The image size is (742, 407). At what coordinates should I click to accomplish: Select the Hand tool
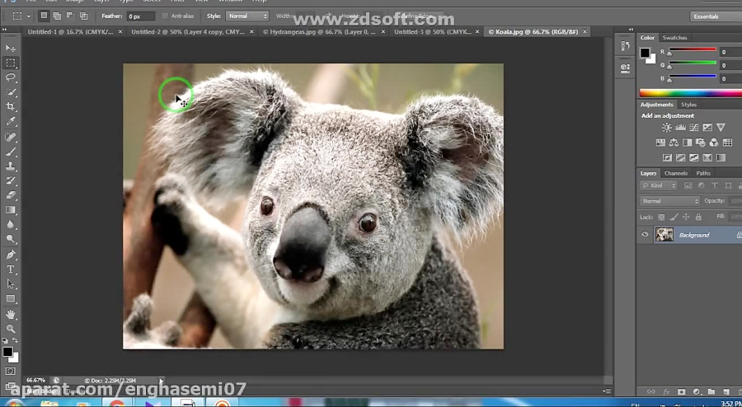coord(11,315)
